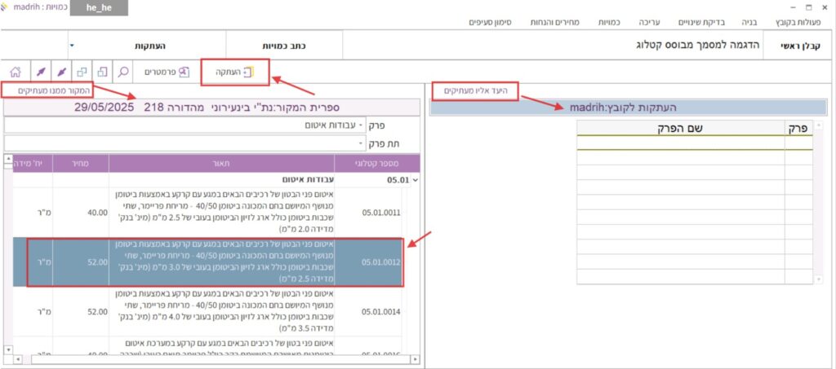836x369 pixels.
Task: Open the תת פרק sub-chapter dropdown
Action: click(362, 143)
